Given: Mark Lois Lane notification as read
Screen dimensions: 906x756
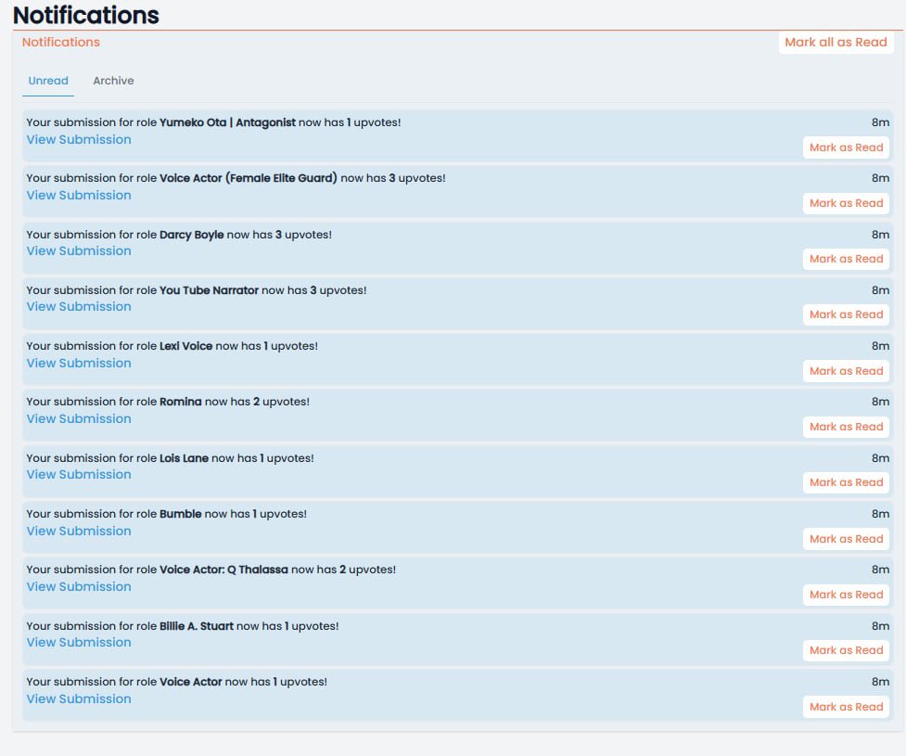Looking at the screenshot, I should coord(846,482).
